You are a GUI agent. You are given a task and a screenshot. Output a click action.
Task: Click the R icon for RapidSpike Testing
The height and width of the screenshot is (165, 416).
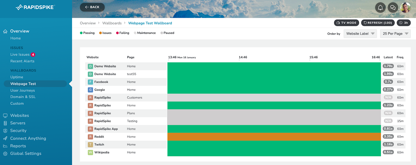click(x=90, y=121)
